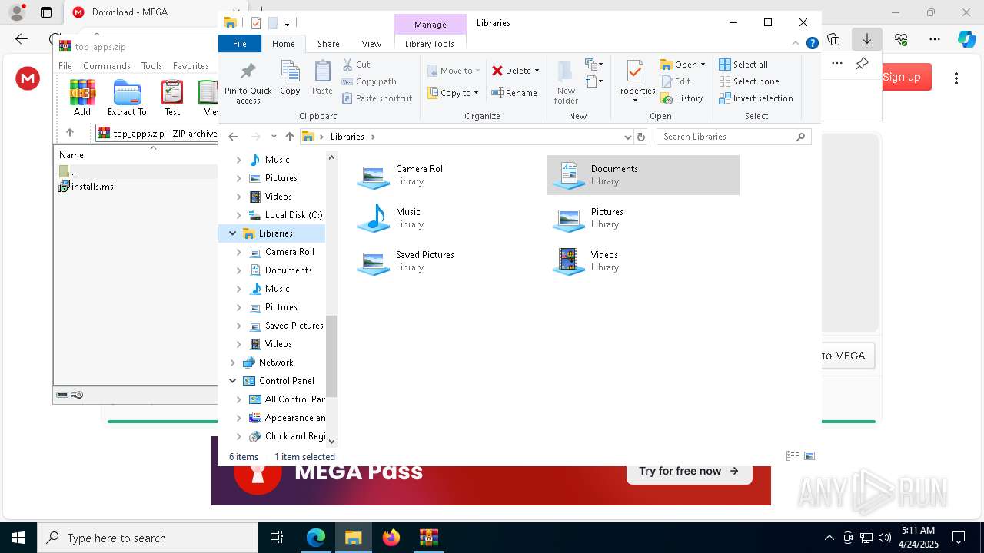Refresh the Libraries address bar
The image size is (984, 553).
click(641, 137)
